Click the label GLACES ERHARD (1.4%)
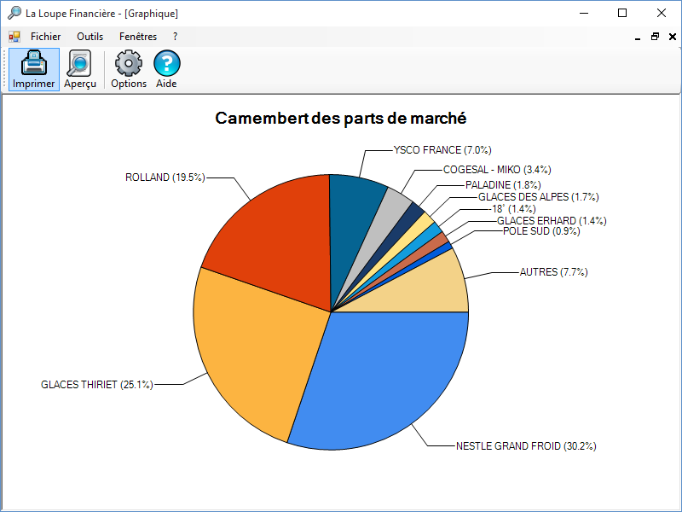Viewport: 682px width, 512px height. pos(552,221)
